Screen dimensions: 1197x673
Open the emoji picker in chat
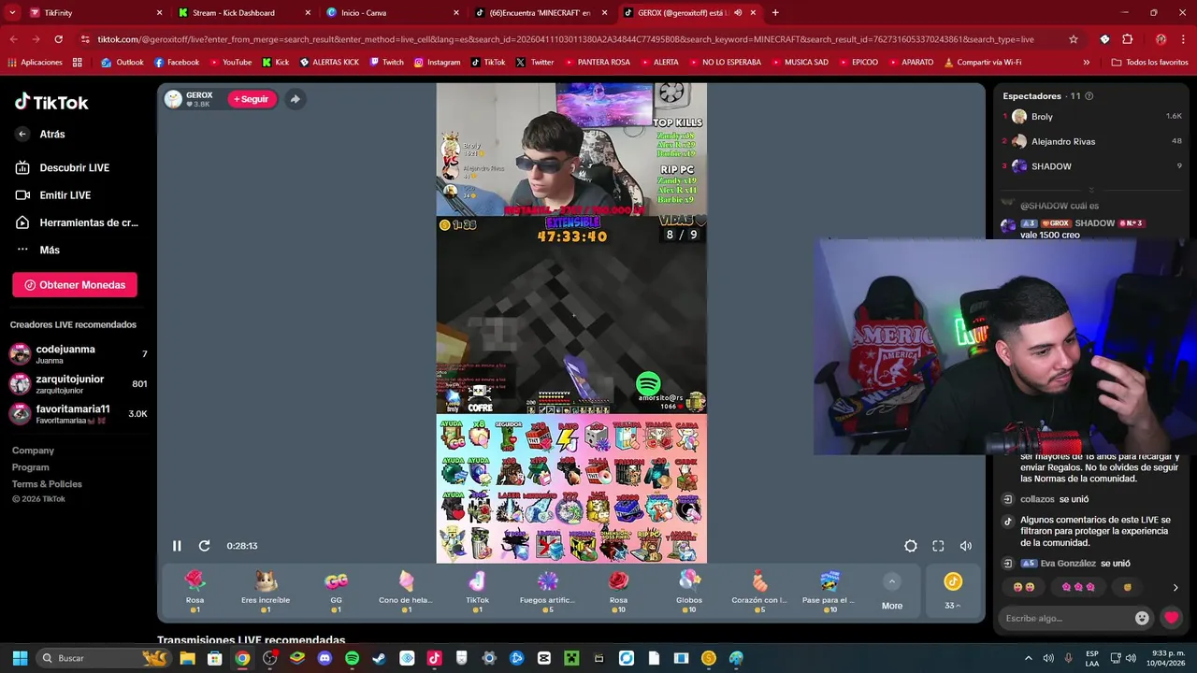(x=1142, y=618)
